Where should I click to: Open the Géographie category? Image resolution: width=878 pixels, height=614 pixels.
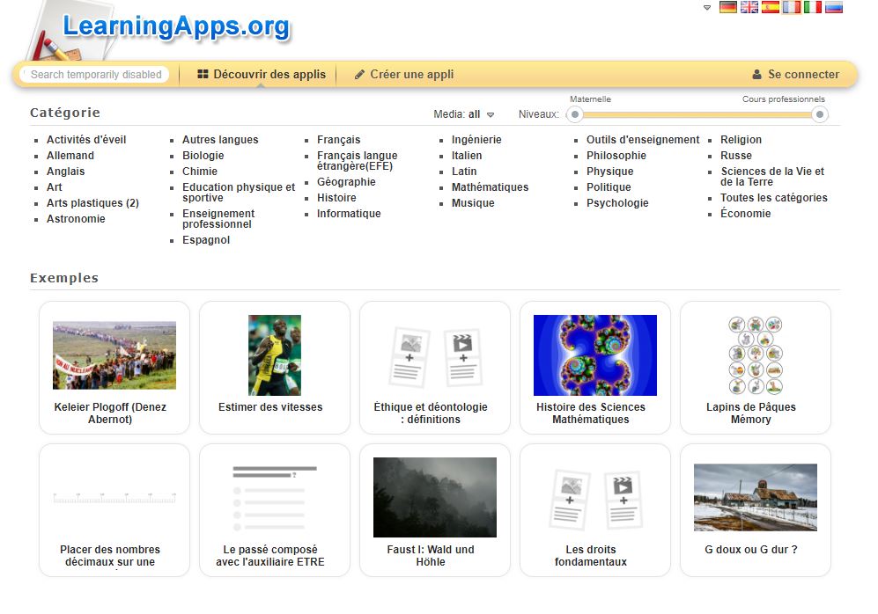[346, 182]
